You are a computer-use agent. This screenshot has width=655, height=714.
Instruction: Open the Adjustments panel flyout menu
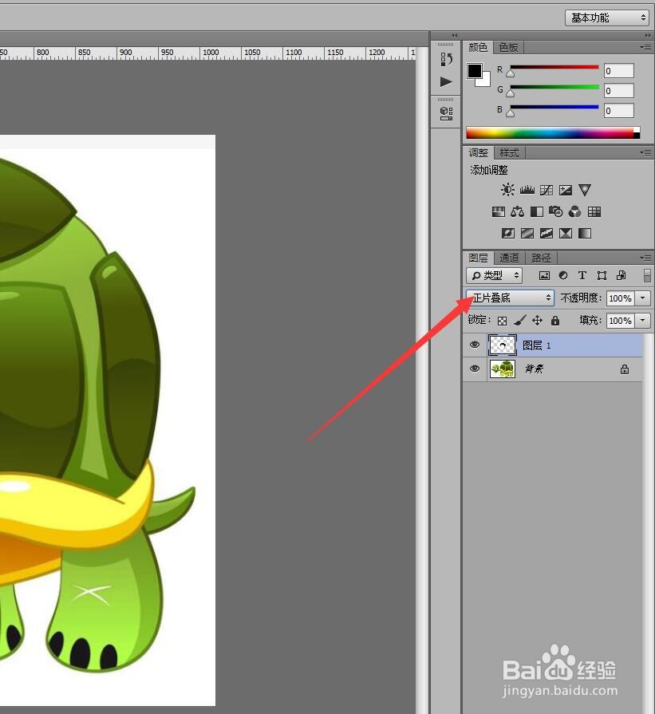pos(645,152)
